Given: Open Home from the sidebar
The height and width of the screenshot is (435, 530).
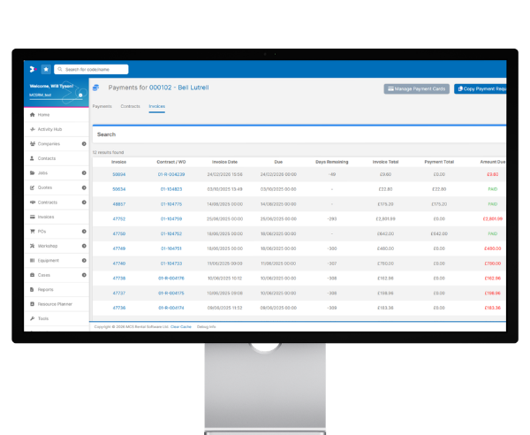Looking at the screenshot, I should [x=44, y=115].
